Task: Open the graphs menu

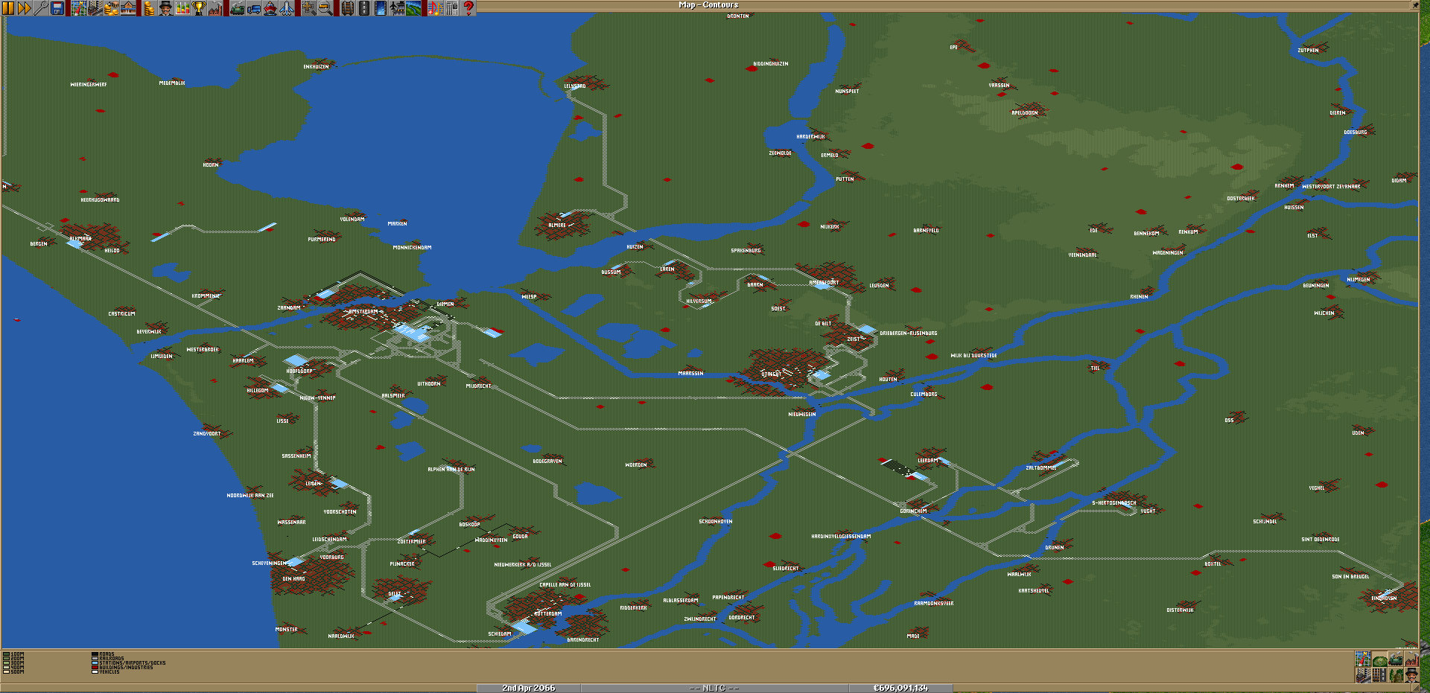Action: click(x=182, y=8)
